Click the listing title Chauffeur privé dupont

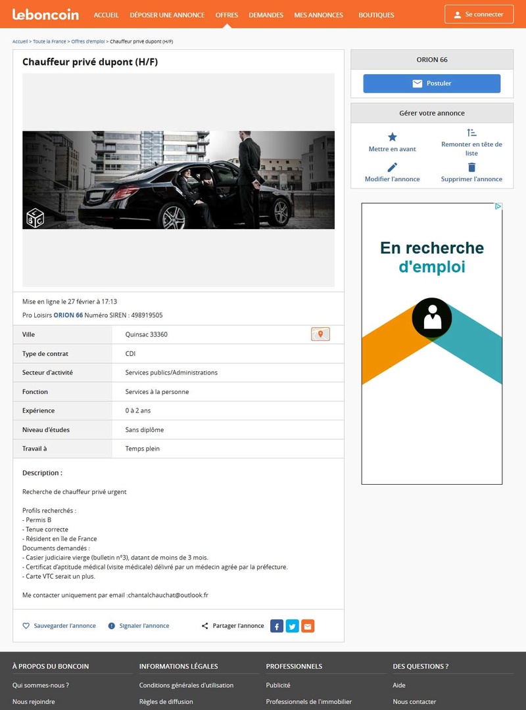pos(90,62)
